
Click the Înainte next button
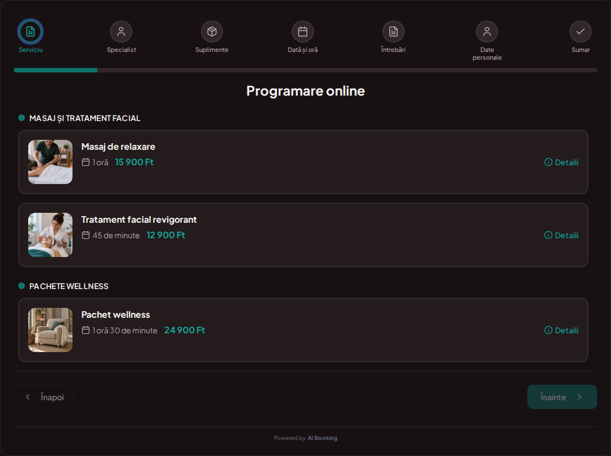click(x=562, y=397)
